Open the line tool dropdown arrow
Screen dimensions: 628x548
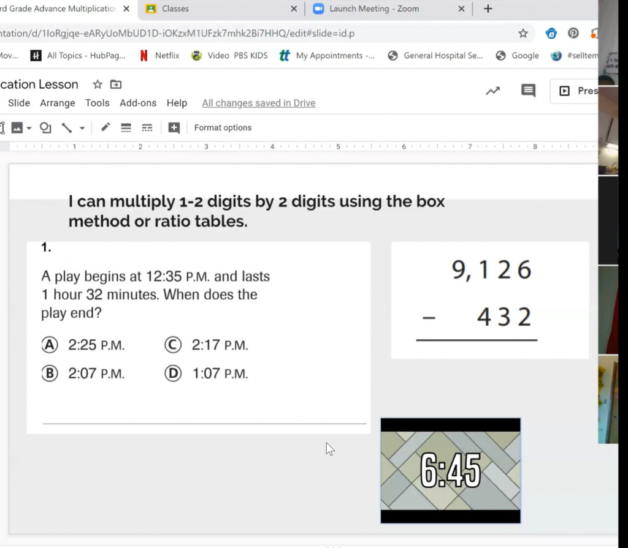pos(82,127)
